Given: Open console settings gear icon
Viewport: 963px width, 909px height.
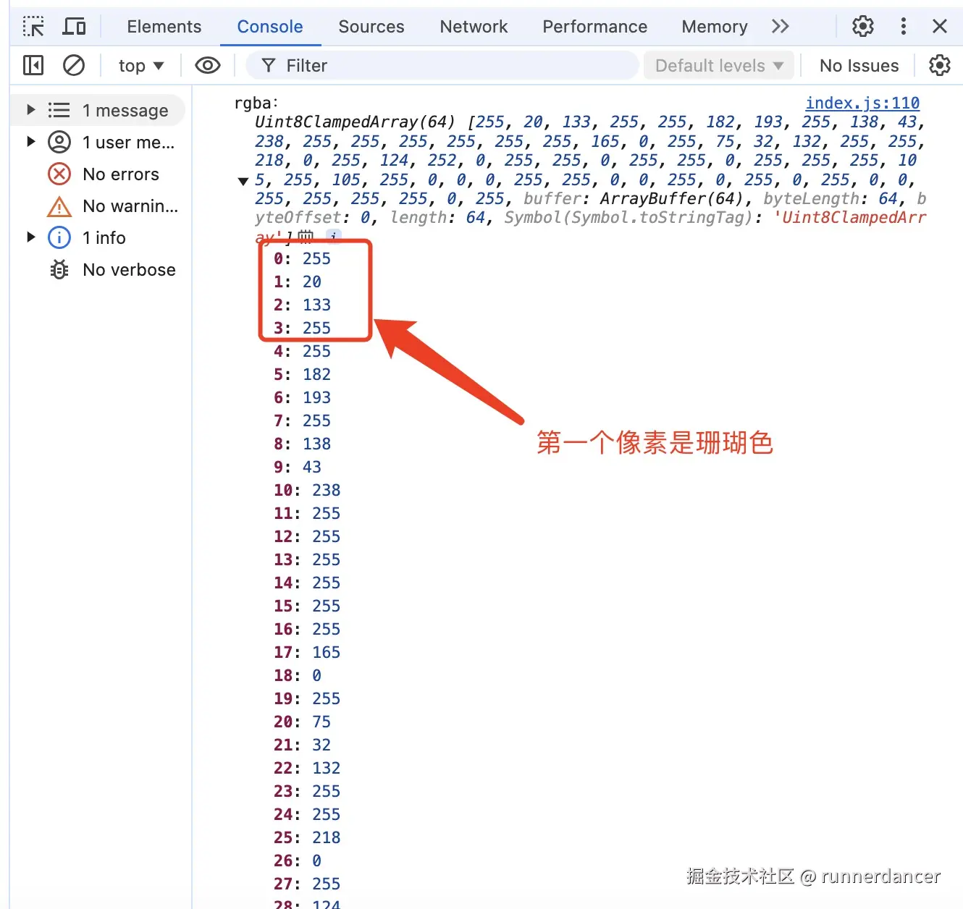Looking at the screenshot, I should tap(940, 66).
